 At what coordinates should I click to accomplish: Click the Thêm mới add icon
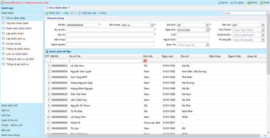(x=47, y=13)
